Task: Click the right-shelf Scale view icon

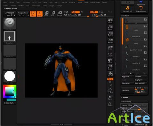Action: pyautogui.click(x=110, y=67)
